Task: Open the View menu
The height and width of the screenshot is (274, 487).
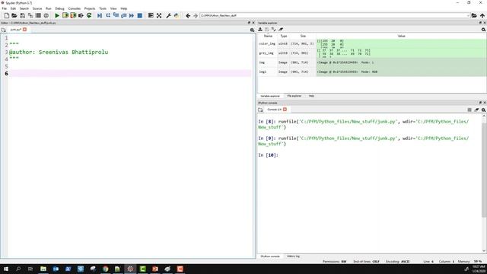Action: tap(113, 8)
